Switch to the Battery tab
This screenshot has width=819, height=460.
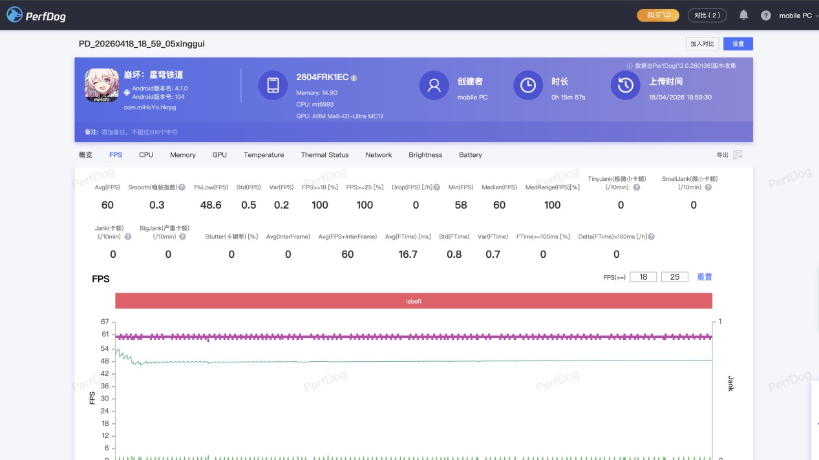pyautogui.click(x=471, y=155)
